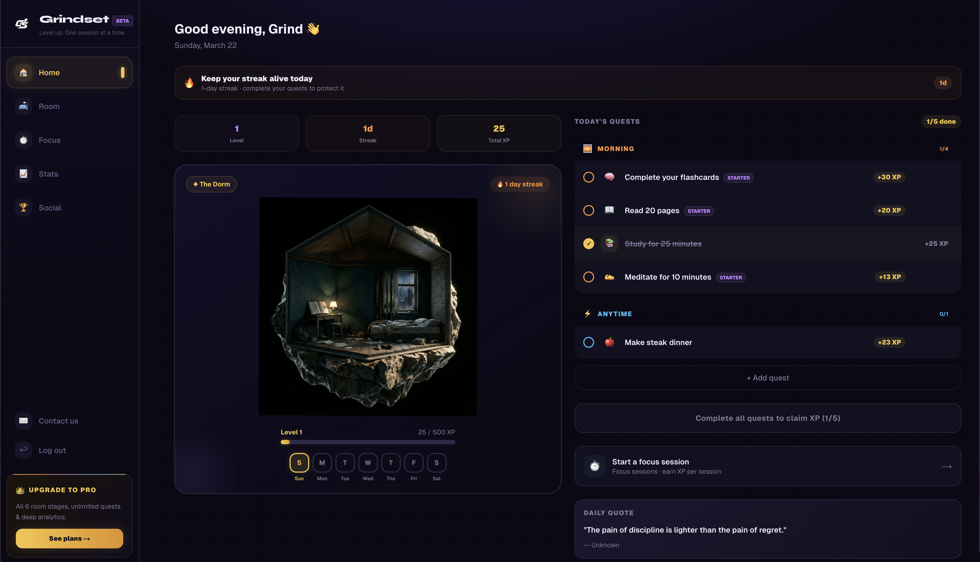This screenshot has height=562, width=980.
Task: Click the Add quest button
Action: click(768, 378)
